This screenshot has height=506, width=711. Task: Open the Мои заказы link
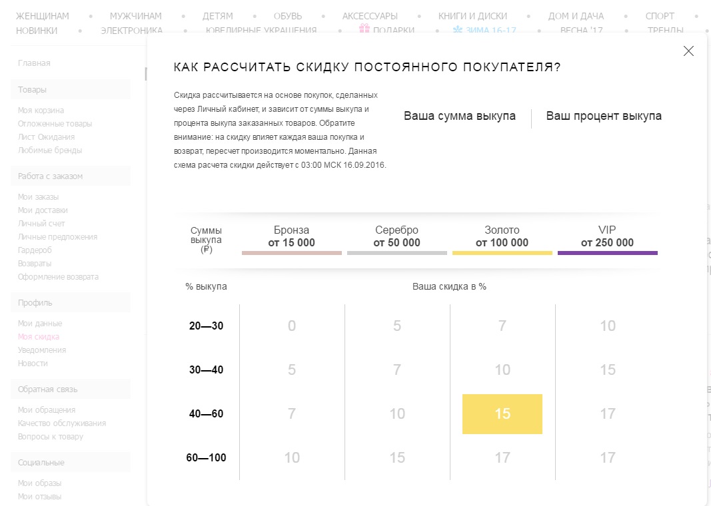click(x=39, y=197)
